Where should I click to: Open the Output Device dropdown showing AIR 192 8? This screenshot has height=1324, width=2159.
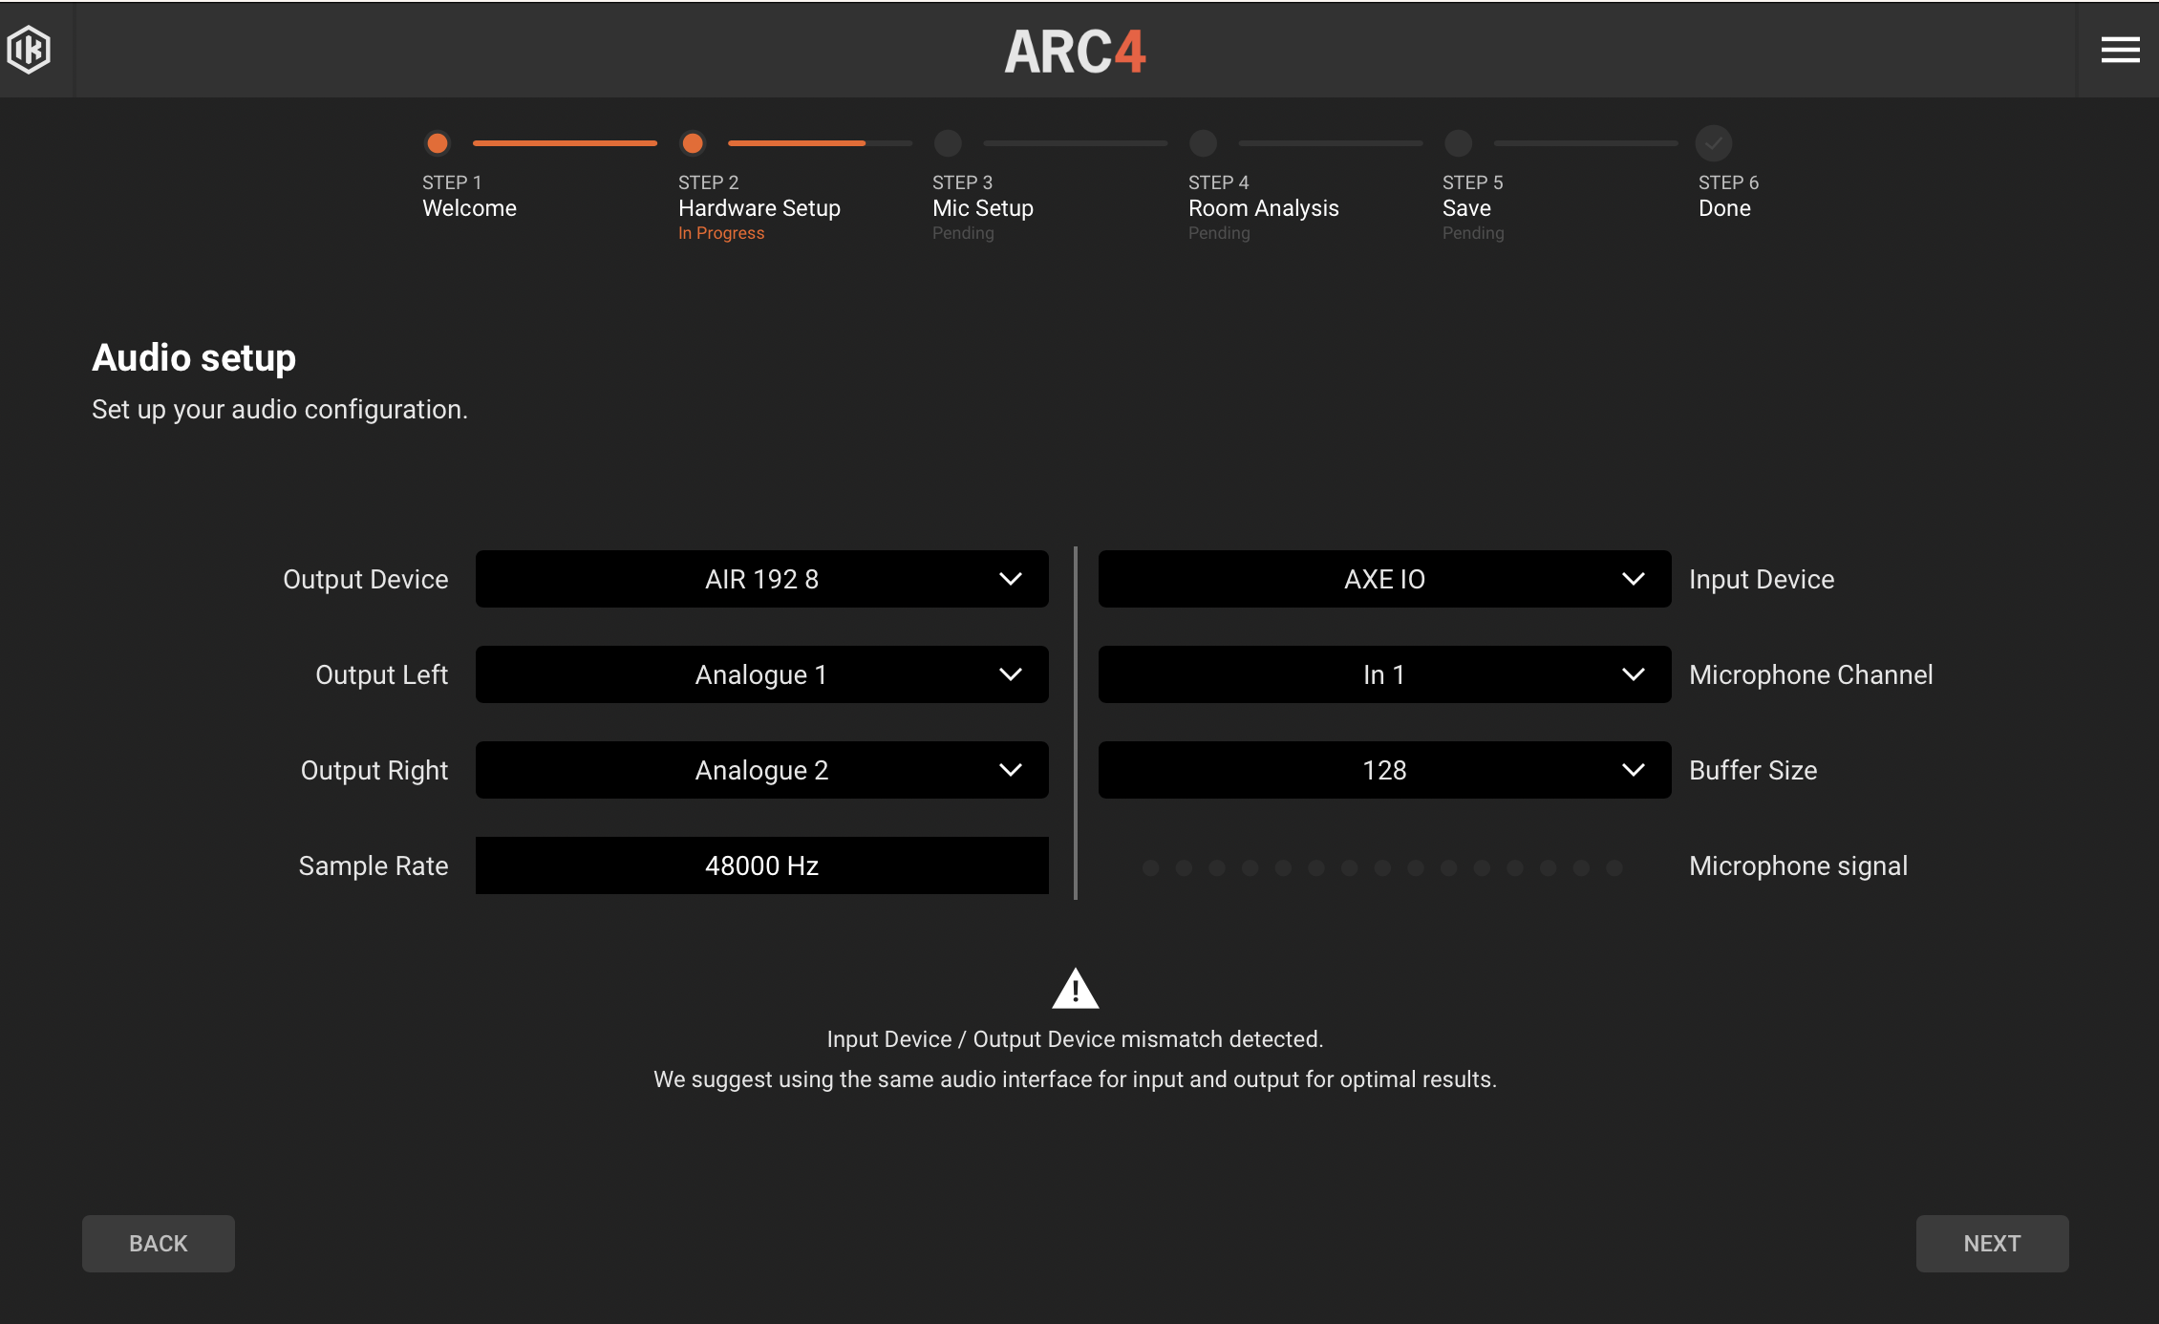click(762, 579)
